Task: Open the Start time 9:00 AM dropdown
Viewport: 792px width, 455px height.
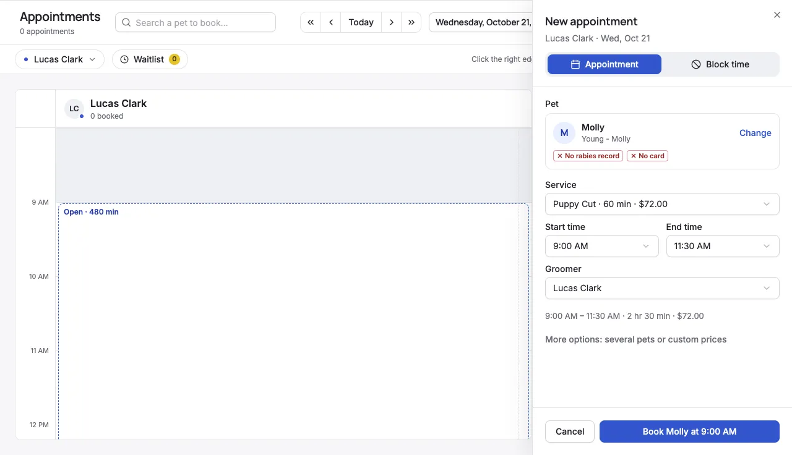Action: pos(602,246)
